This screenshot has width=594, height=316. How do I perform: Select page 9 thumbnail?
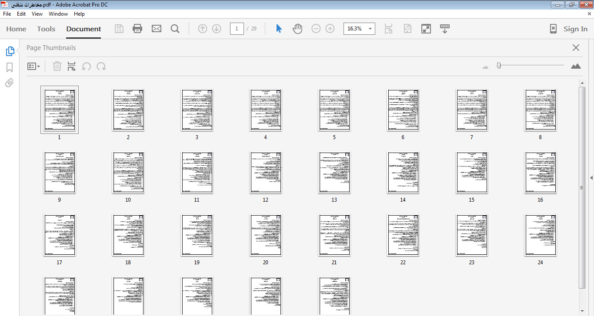(x=60, y=173)
